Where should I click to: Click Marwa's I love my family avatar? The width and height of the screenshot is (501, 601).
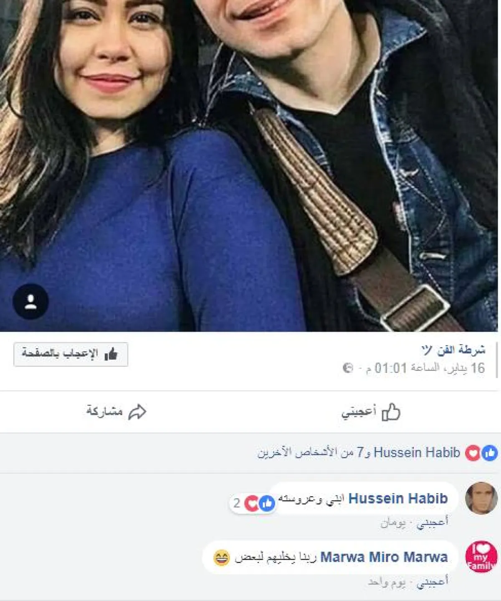point(481,557)
